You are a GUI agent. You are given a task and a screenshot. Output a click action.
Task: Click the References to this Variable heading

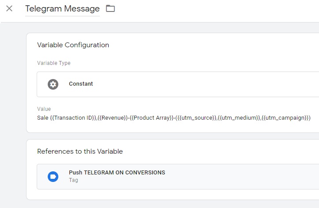[80, 151]
